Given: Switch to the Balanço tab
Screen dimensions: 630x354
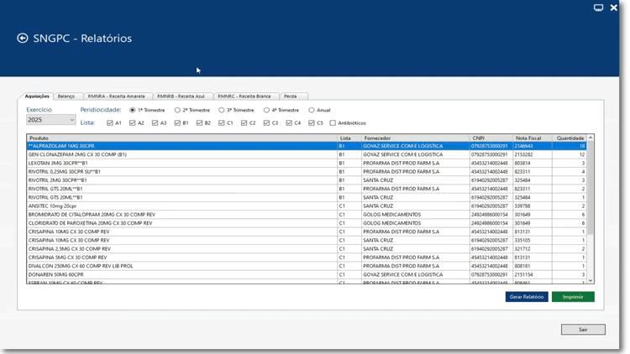Looking at the screenshot, I should click(x=66, y=96).
